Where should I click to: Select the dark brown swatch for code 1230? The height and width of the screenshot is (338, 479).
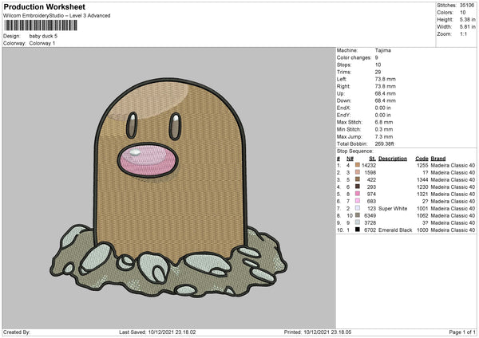(x=358, y=187)
